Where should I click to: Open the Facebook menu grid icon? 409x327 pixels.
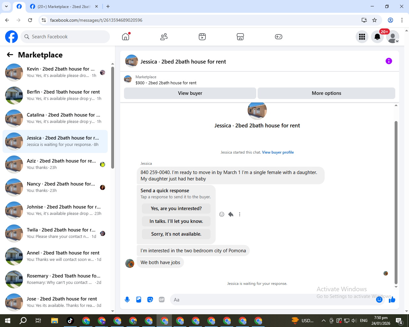(362, 37)
